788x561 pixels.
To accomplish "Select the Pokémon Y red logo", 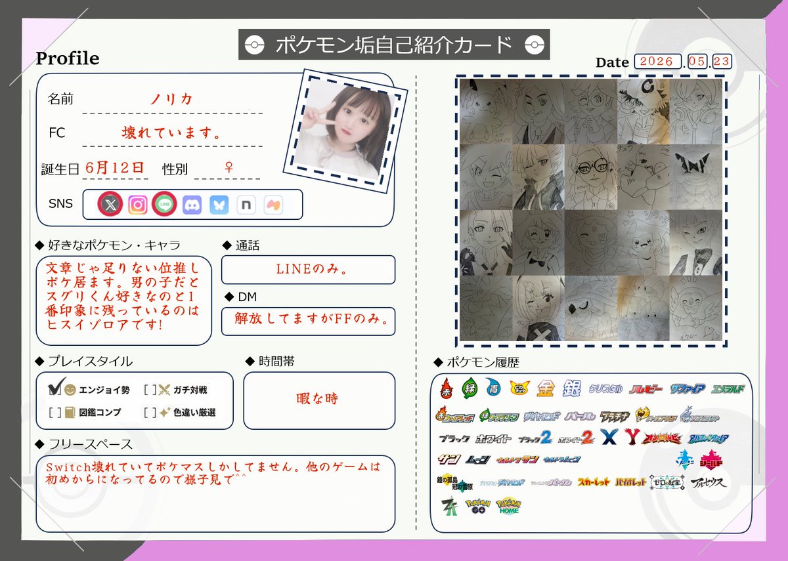I will pyautogui.click(x=632, y=438).
